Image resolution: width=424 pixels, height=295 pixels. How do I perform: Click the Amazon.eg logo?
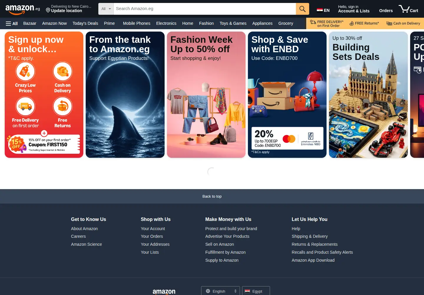tap(23, 9)
